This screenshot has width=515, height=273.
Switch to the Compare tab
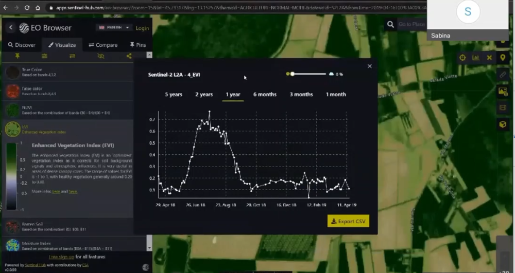point(103,45)
